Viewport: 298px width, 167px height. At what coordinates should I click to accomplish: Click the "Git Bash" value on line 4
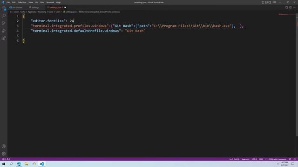(135, 31)
